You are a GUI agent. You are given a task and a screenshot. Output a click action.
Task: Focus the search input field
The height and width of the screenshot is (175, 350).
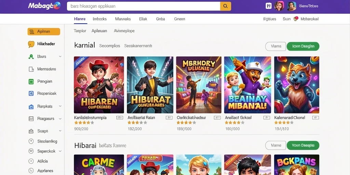pos(144,6)
